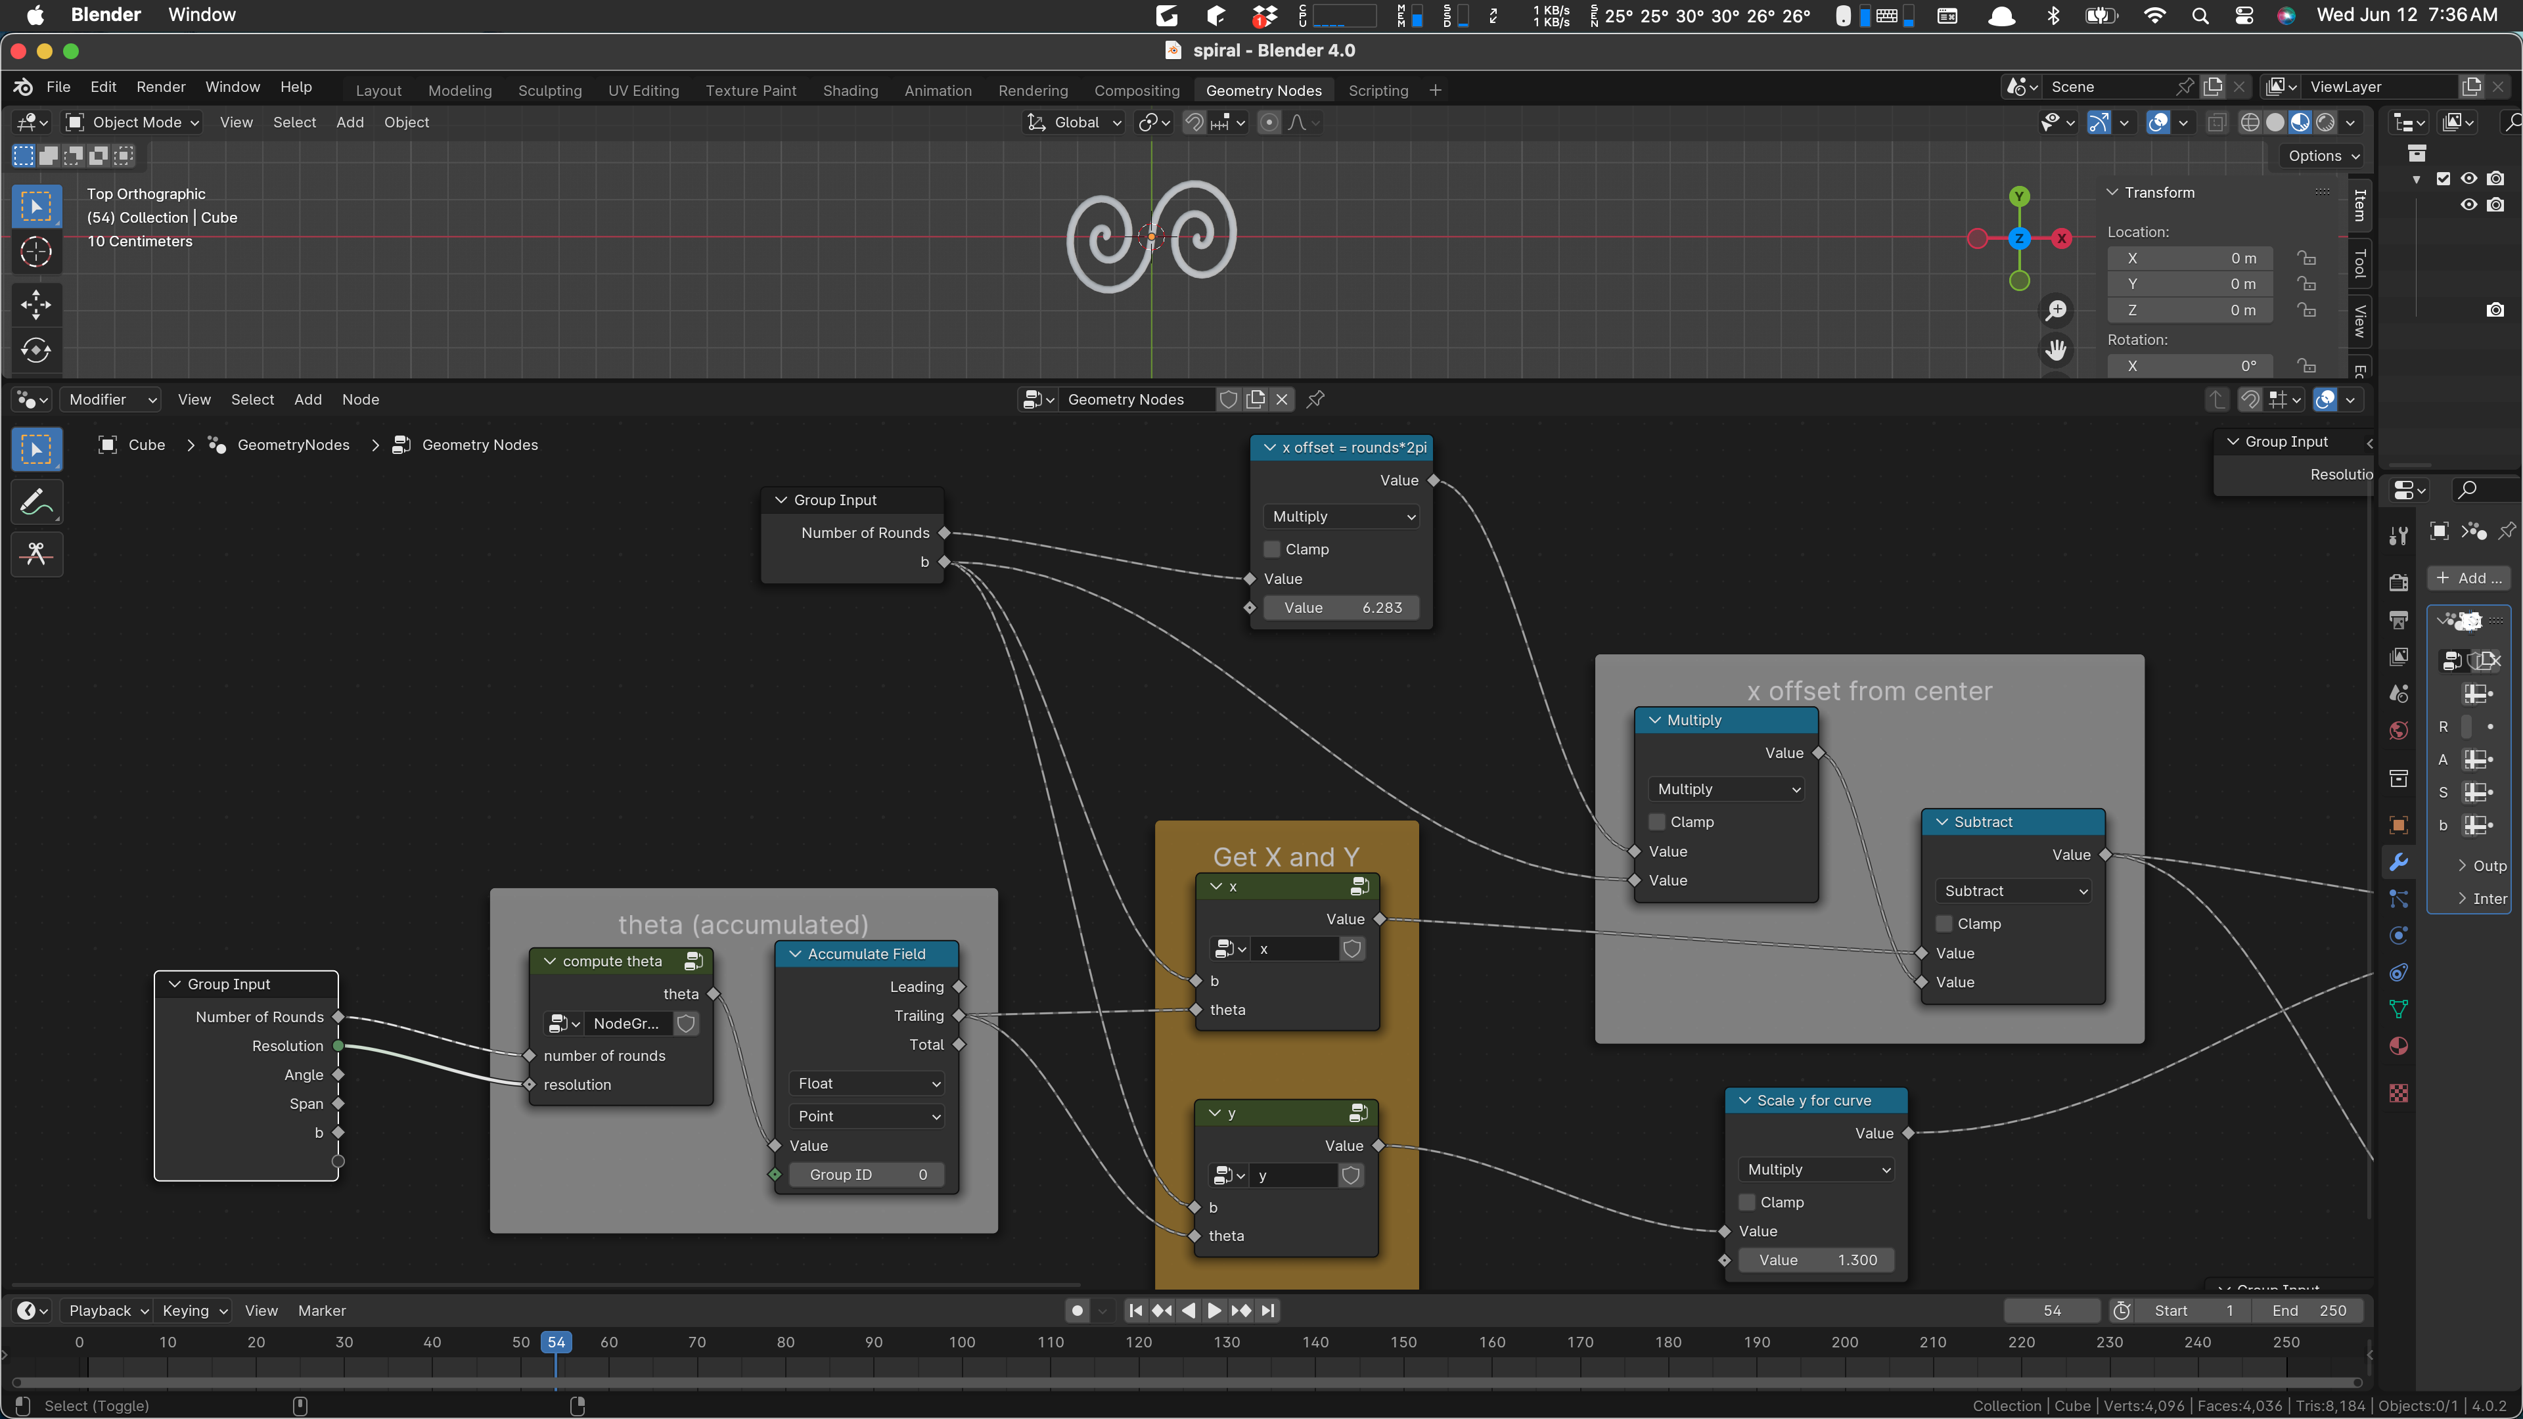Click the zoom magnifier gizmo in viewport
Viewport: 2523px width, 1419px height.
[2056, 311]
